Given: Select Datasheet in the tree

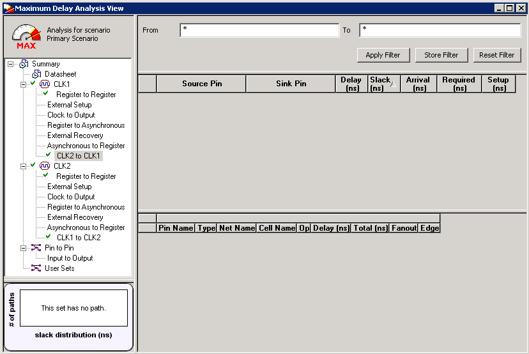Looking at the screenshot, I should pyautogui.click(x=61, y=74).
